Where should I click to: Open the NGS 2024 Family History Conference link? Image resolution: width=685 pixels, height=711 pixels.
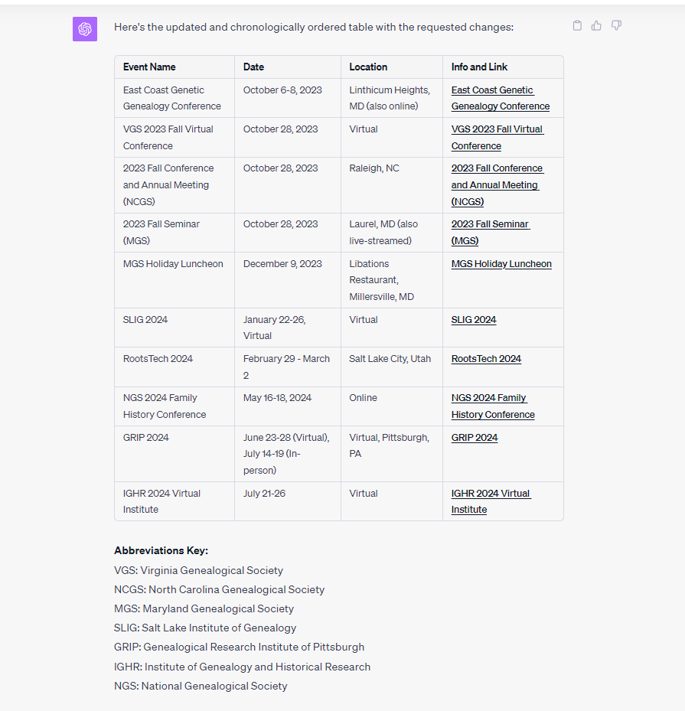[x=493, y=406]
